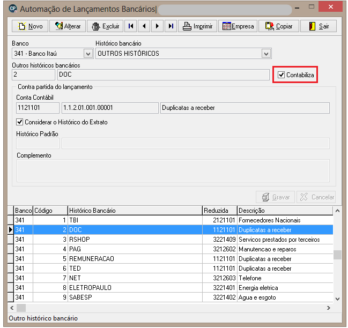Go to the previous record
Viewport: 348px width, 328px height.
(x=144, y=26)
